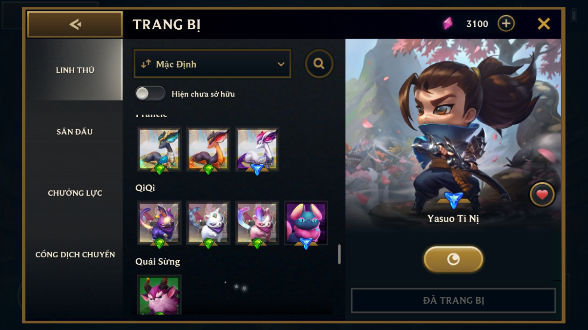Screen dimensions: 588x330
Task: Pick the blue pink-horned QiQi creature
Action: pyautogui.click(x=306, y=223)
